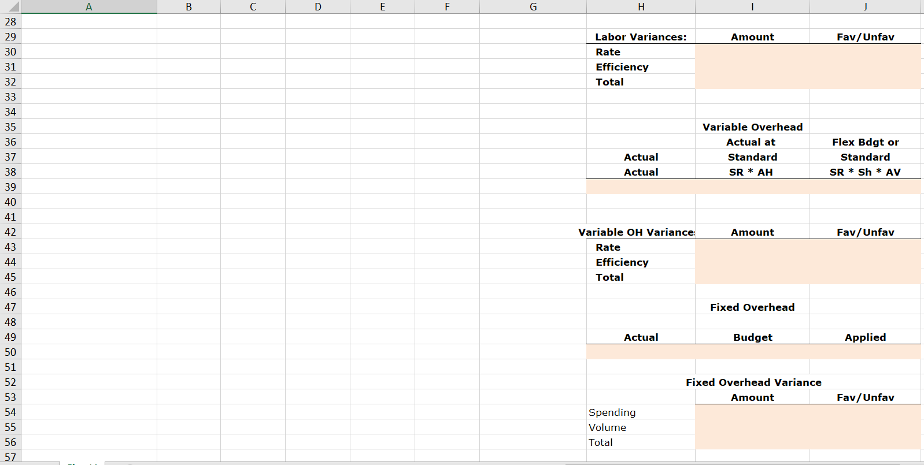This screenshot has height=465, width=924.
Task: Select shaded input cell H39
Action: click(x=641, y=187)
